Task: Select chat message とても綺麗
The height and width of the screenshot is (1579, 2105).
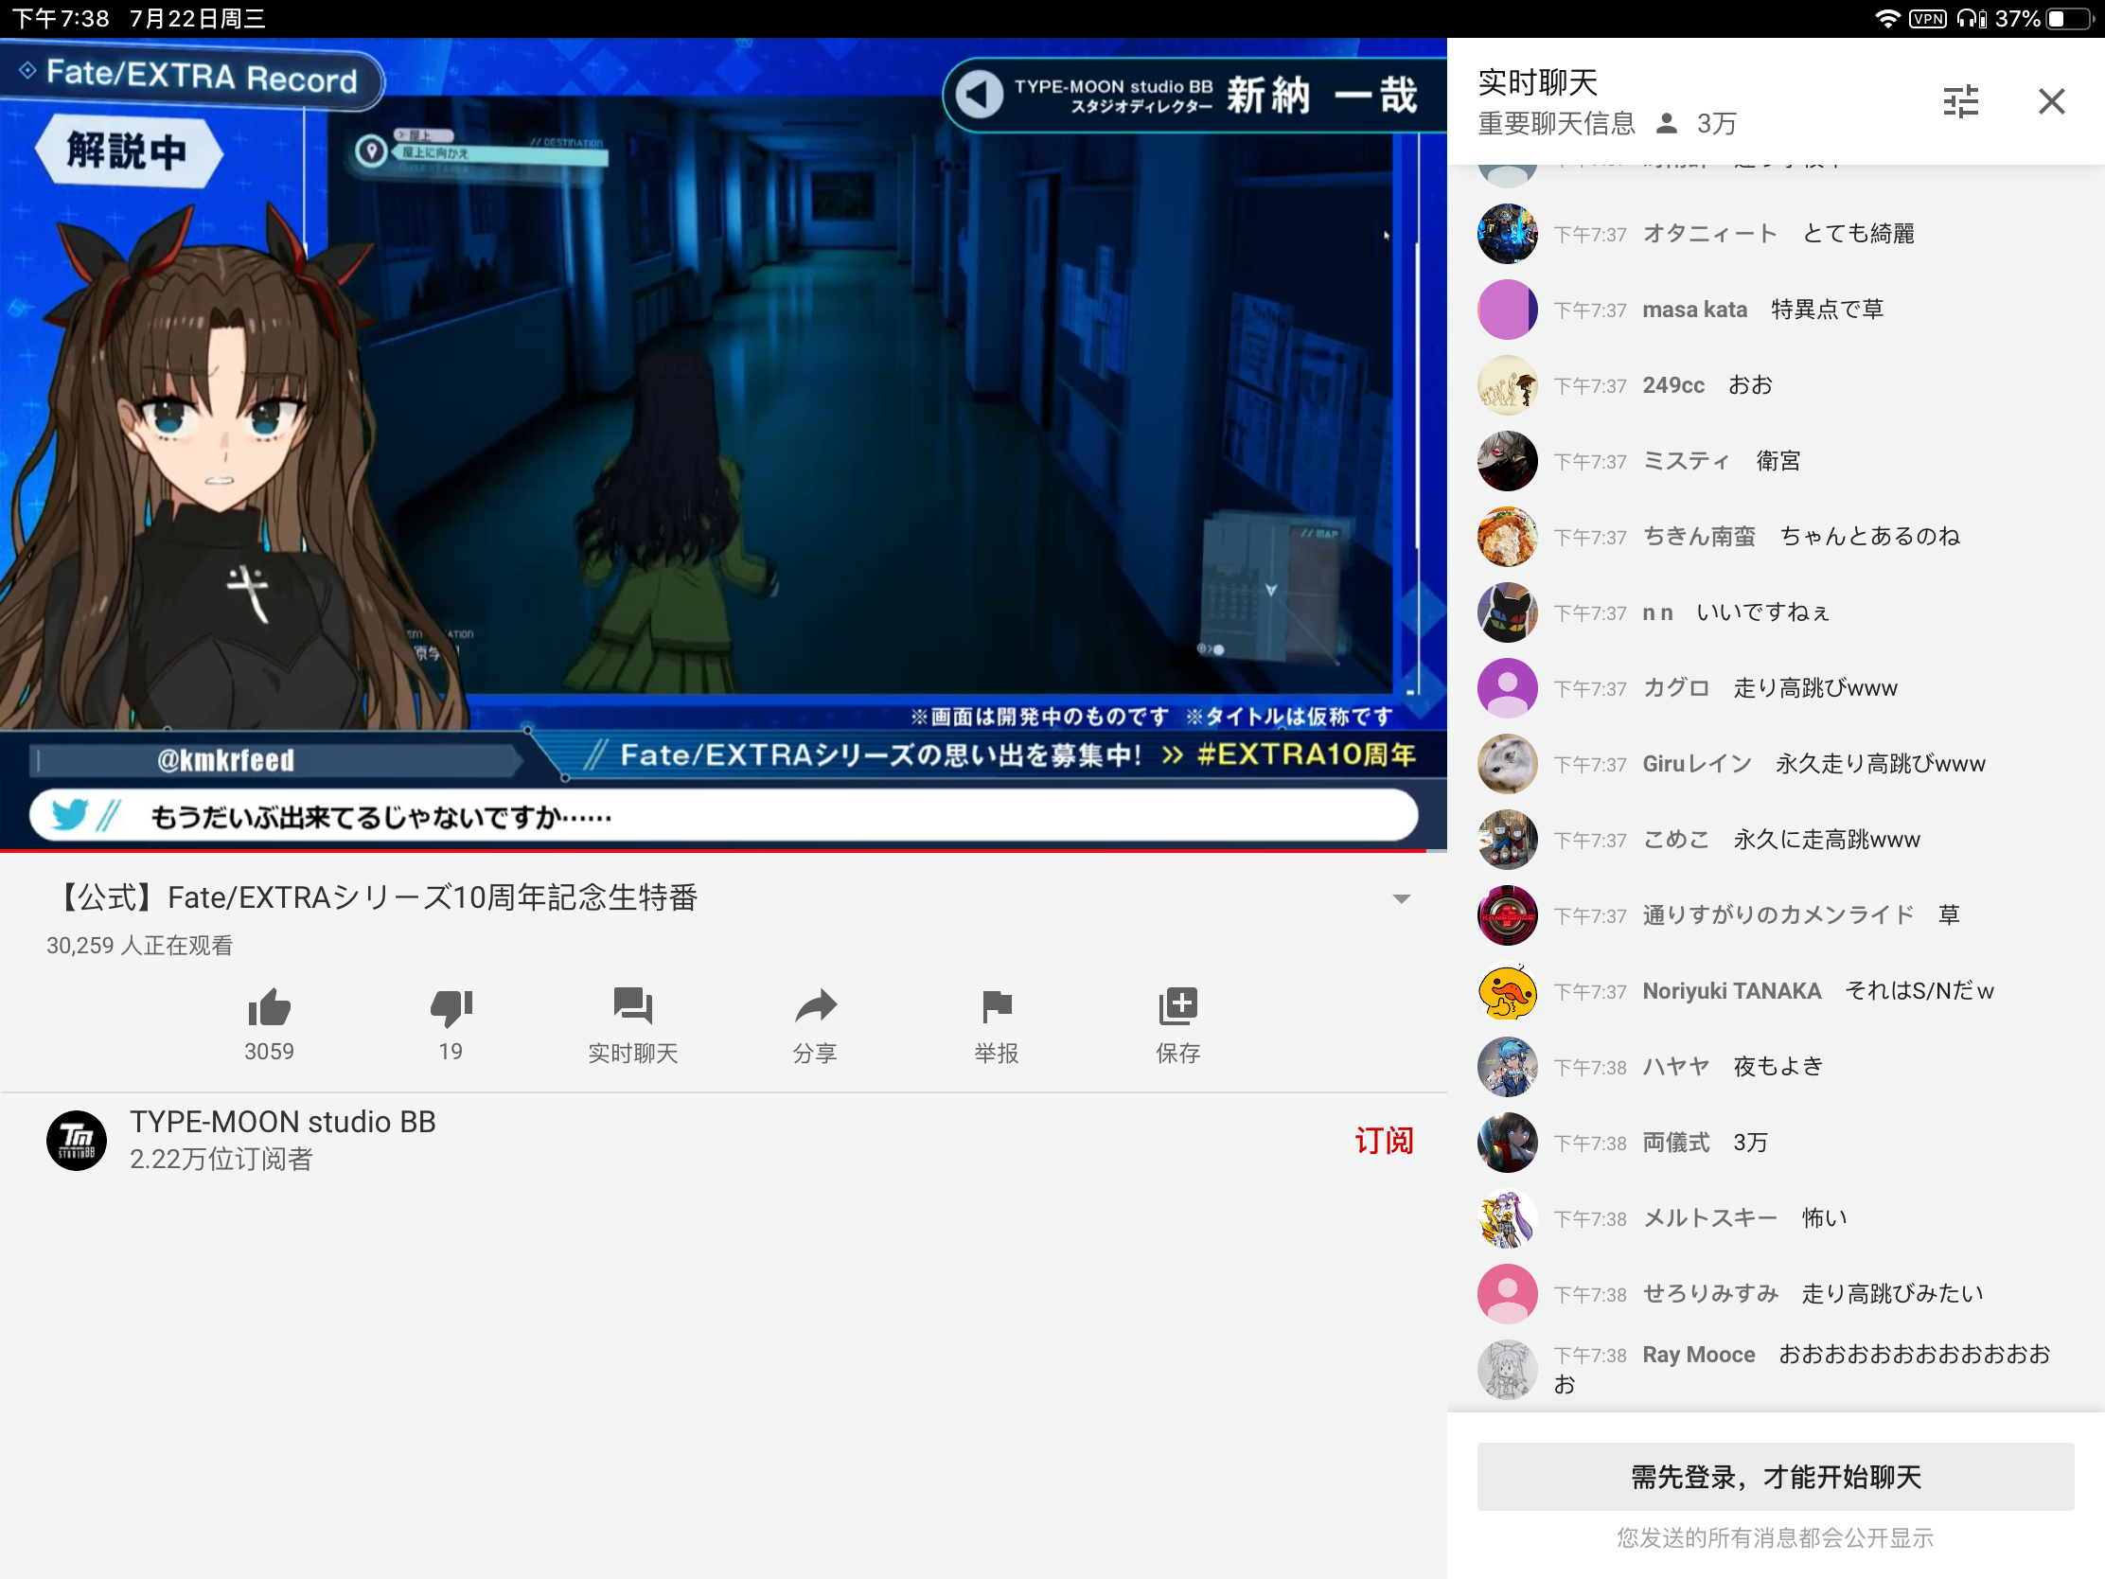Action: [x=1859, y=233]
